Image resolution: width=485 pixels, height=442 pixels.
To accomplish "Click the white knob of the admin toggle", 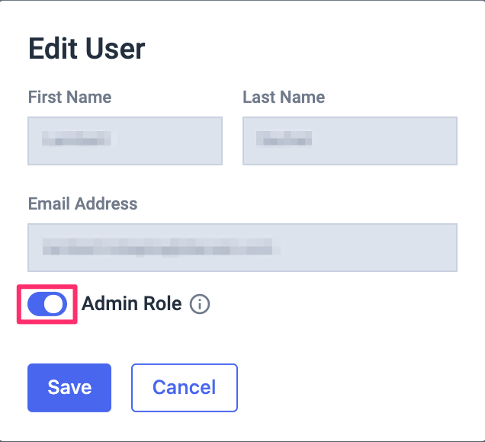I will pyautogui.click(x=55, y=304).
